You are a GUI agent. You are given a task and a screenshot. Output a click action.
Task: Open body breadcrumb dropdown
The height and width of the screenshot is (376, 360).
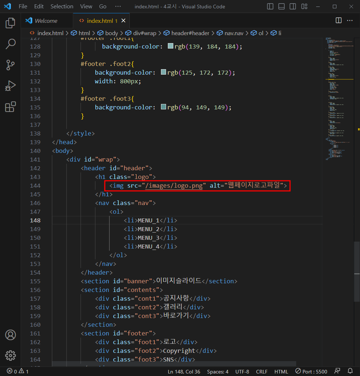tap(108, 33)
